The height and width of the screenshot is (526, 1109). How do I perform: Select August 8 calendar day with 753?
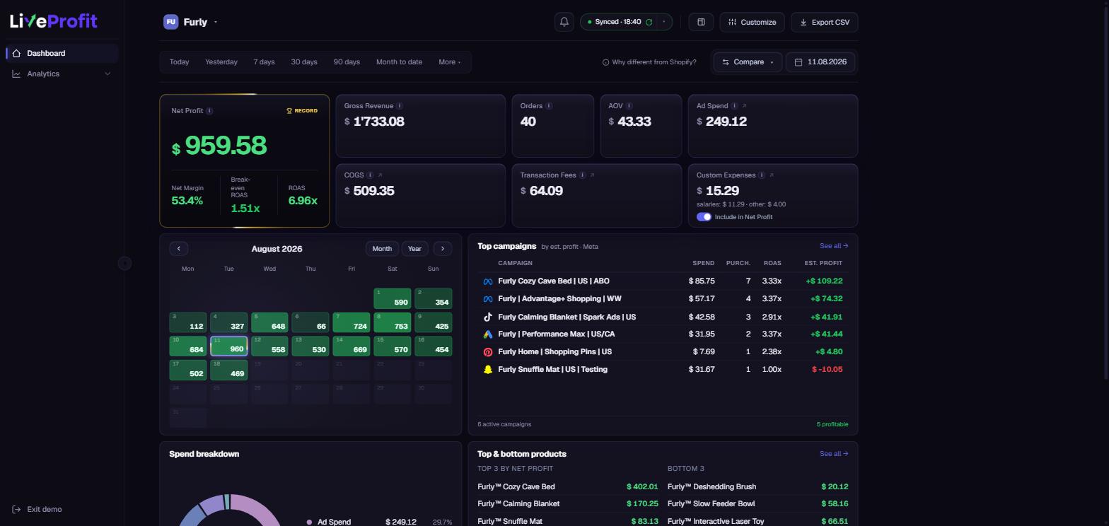click(x=392, y=322)
